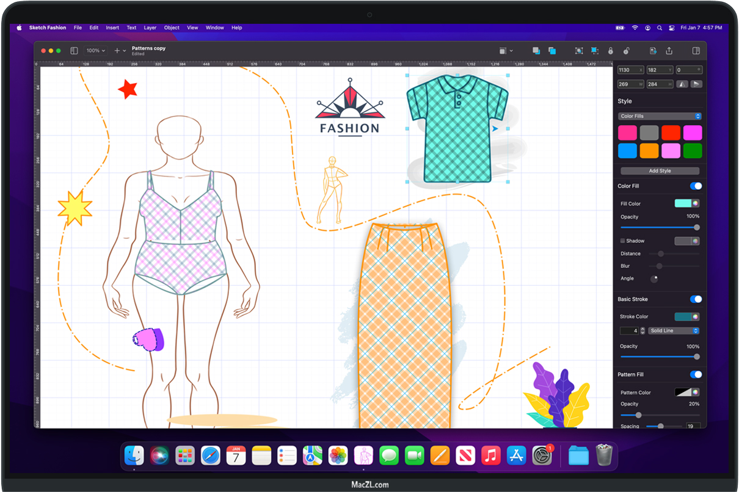Click the Wi-Fi icon in menu bar
This screenshot has height=492, width=739.
(x=635, y=27)
